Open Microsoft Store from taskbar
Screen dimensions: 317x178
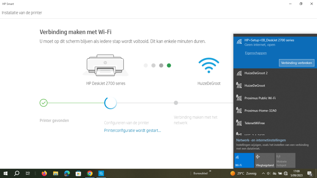click(x=78, y=173)
